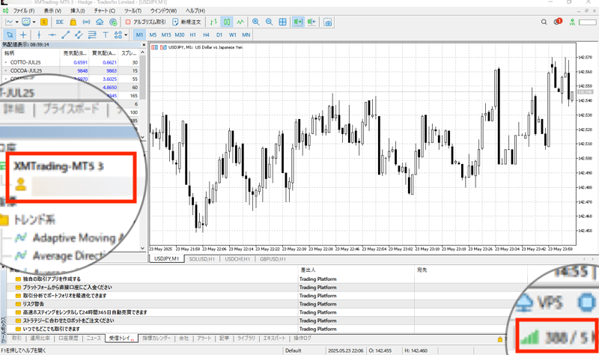Screen dimensions: 599x355
Task: Toggle chart auto-scroll button
Action: pyautogui.click(x=298, y=22)
